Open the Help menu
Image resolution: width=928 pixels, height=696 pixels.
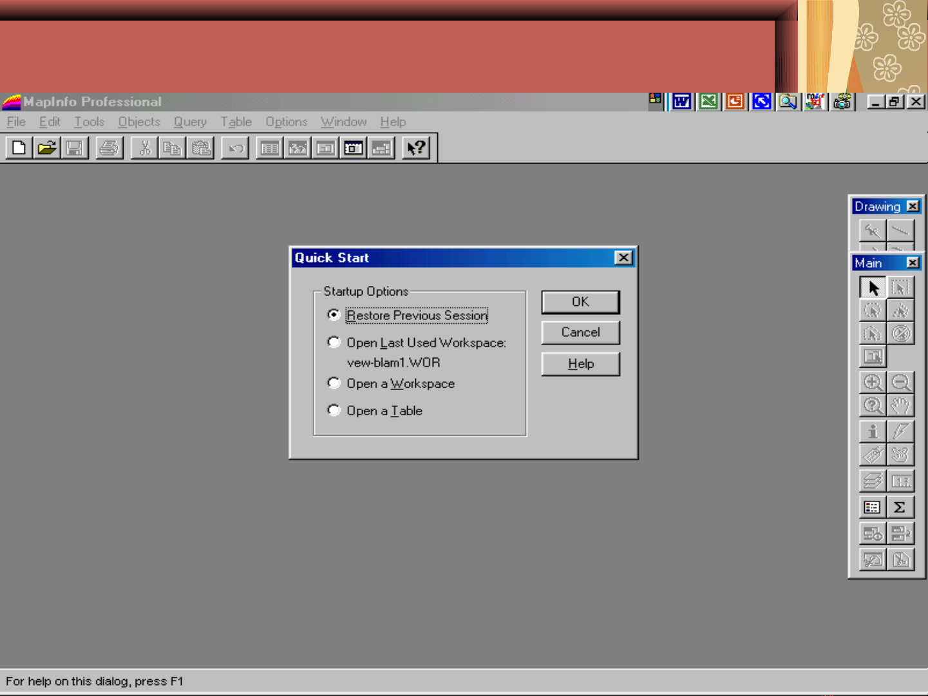pos(393,122)
